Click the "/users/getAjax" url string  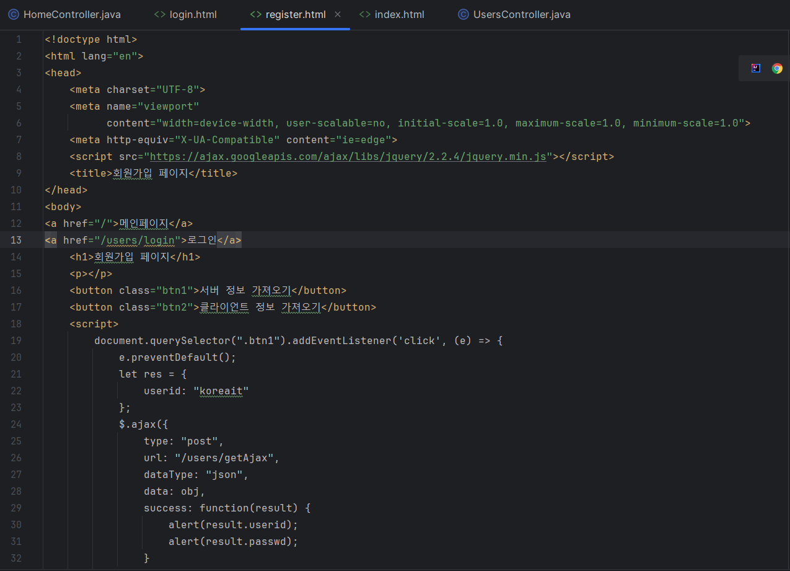224,458
